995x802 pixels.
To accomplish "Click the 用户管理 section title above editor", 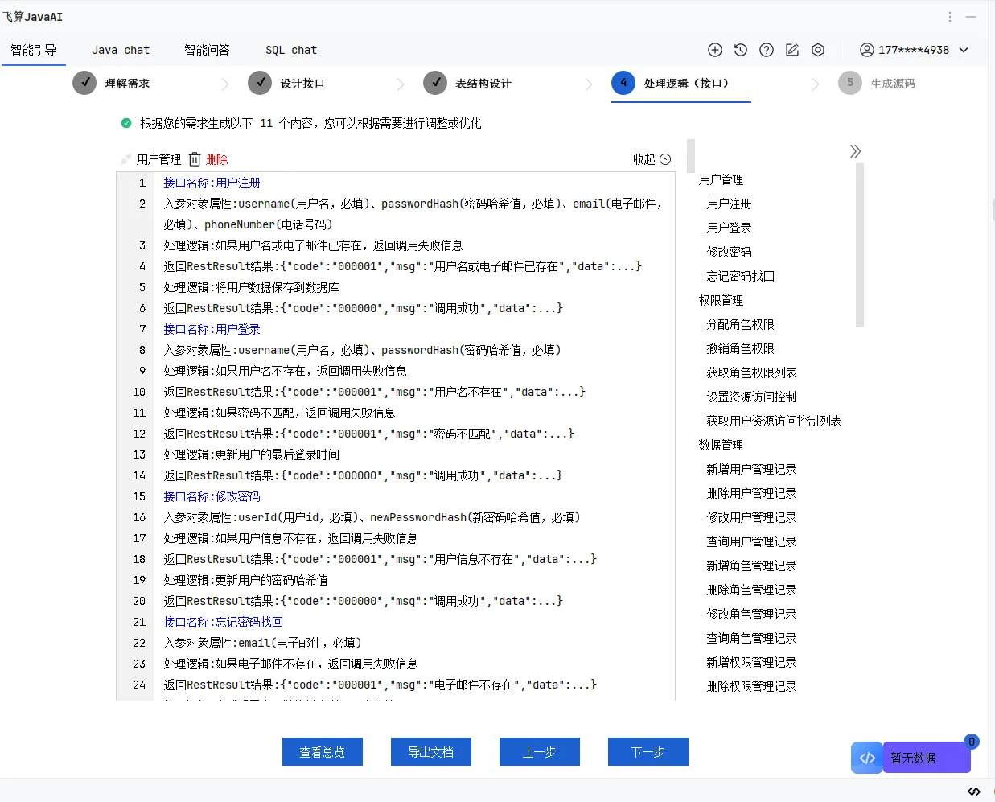I will click(x=159, y=159).
